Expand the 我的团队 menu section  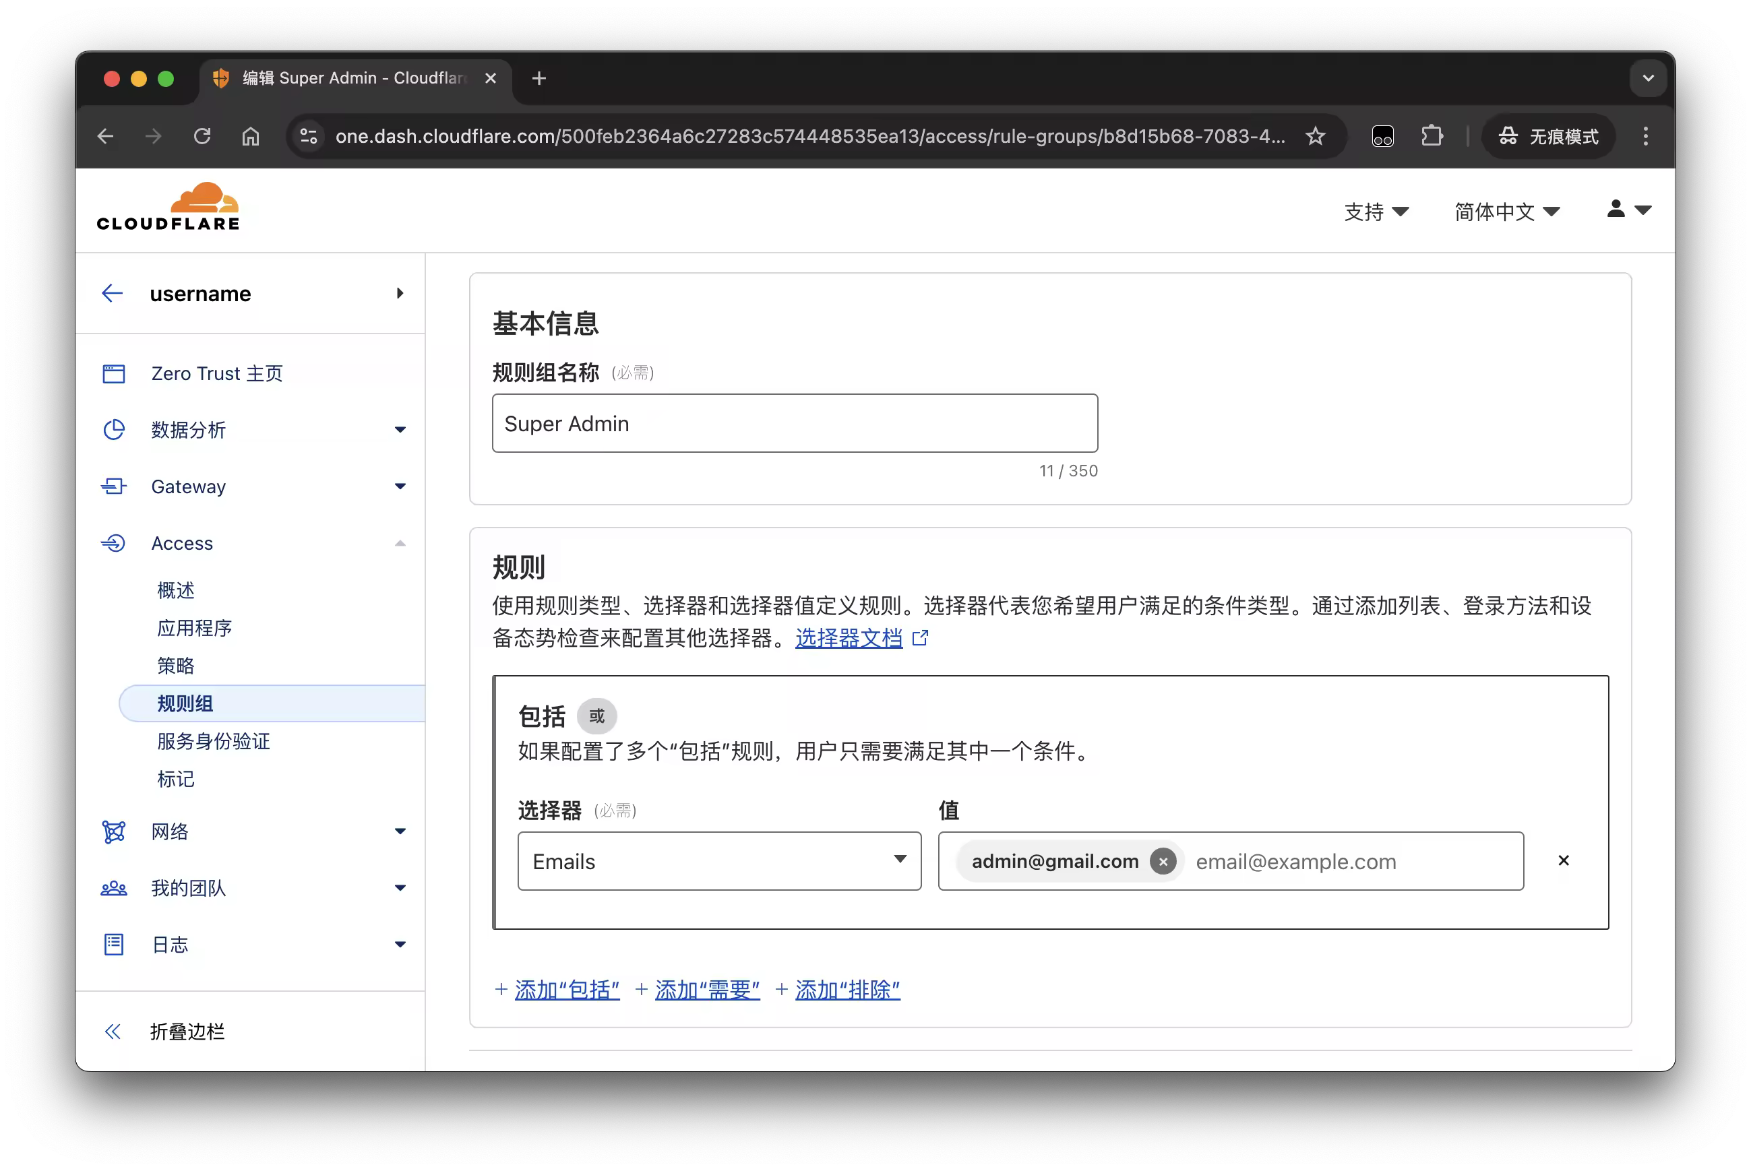click(400, 888)
